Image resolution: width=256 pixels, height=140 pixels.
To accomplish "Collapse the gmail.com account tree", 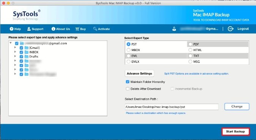I will click(x=11, y=43).
